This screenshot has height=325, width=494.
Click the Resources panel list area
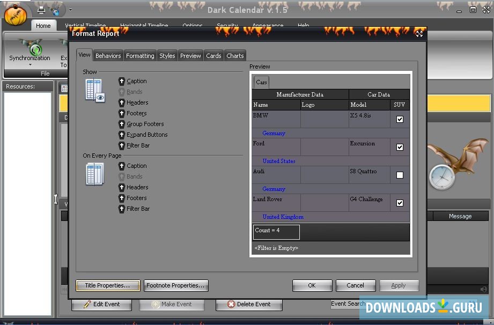point(28,204)
